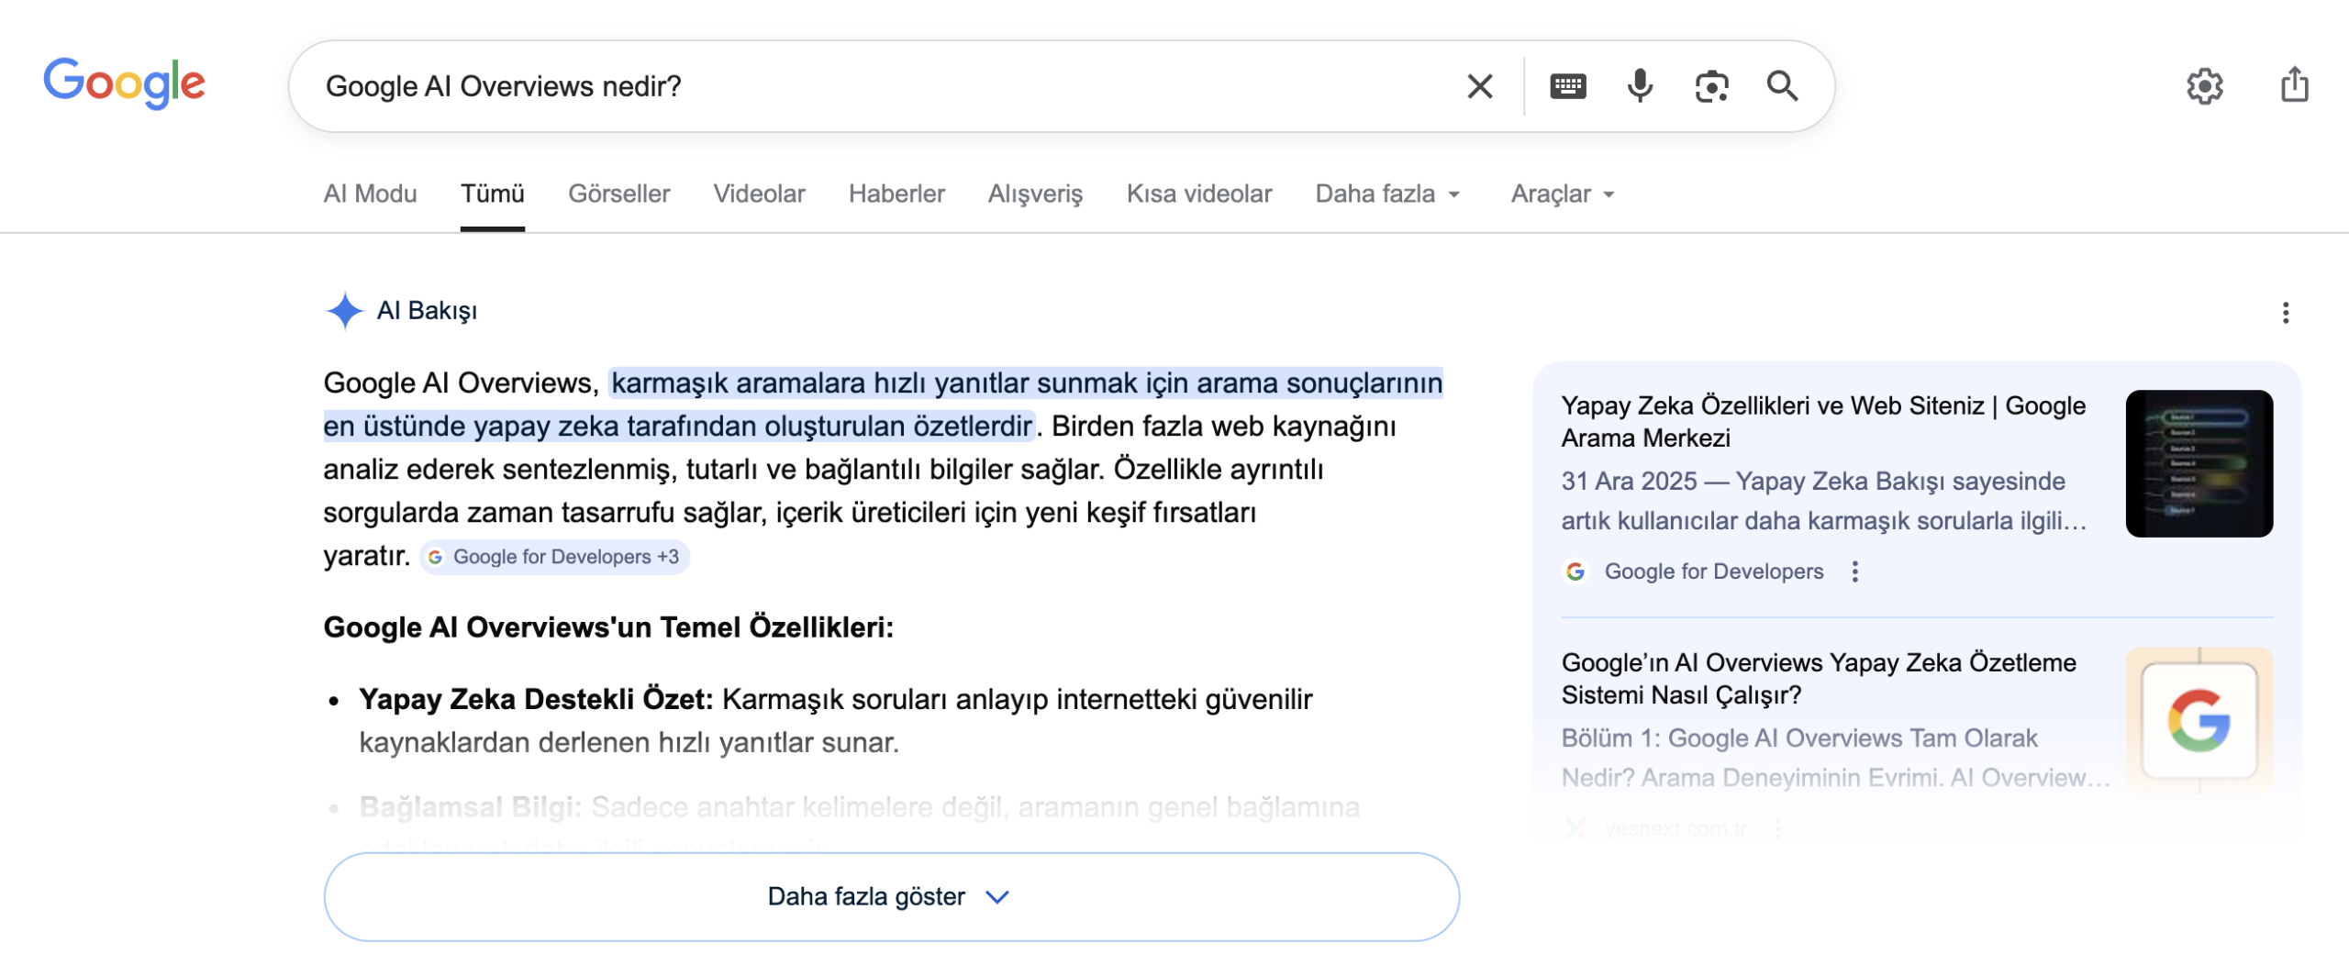Click the Google for Developers +3 citation chip
The height and width of the screenshot is (976, 2349).
(x=555, y=557)
